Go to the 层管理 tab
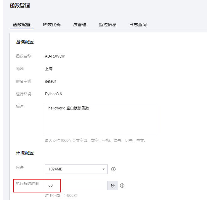The height and width of the screenshot is (200, 207). coord(80,25)
